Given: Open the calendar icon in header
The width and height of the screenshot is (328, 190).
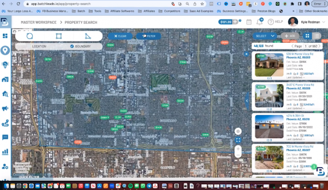Looking at the screenshot, I should pos(249,22).
